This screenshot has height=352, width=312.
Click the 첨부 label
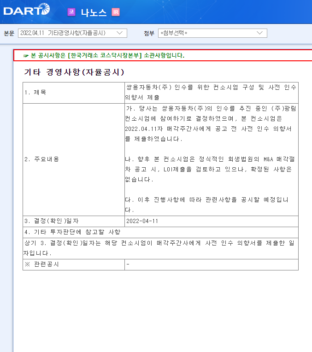click(x=149, y=33)
